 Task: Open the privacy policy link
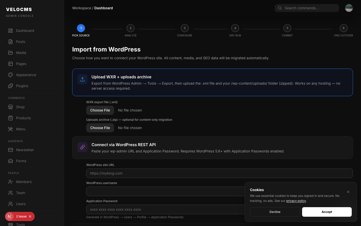point(296,201)
